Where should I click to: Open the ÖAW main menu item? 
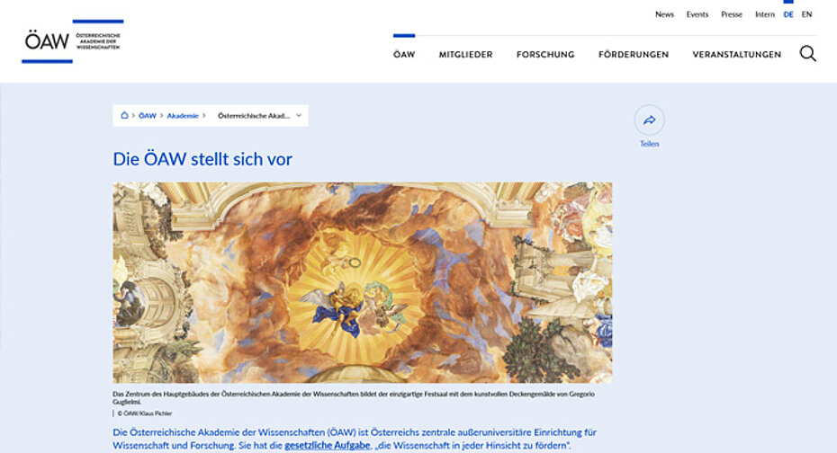404,55
